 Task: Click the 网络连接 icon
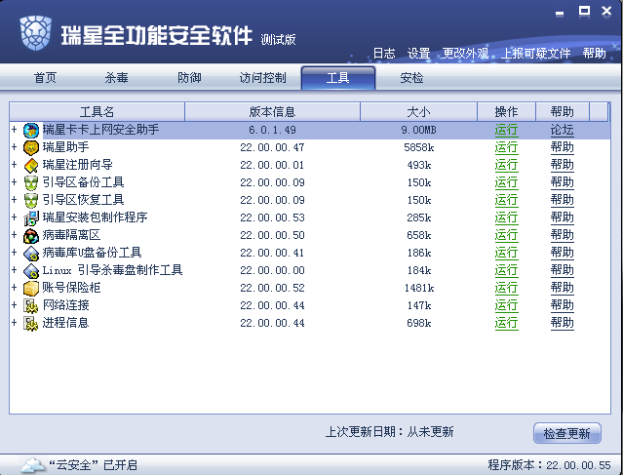click(31, 305)
